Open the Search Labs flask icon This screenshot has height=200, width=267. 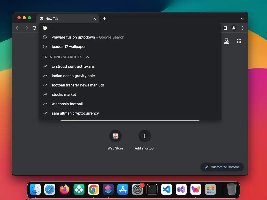[x=227, y=41]
